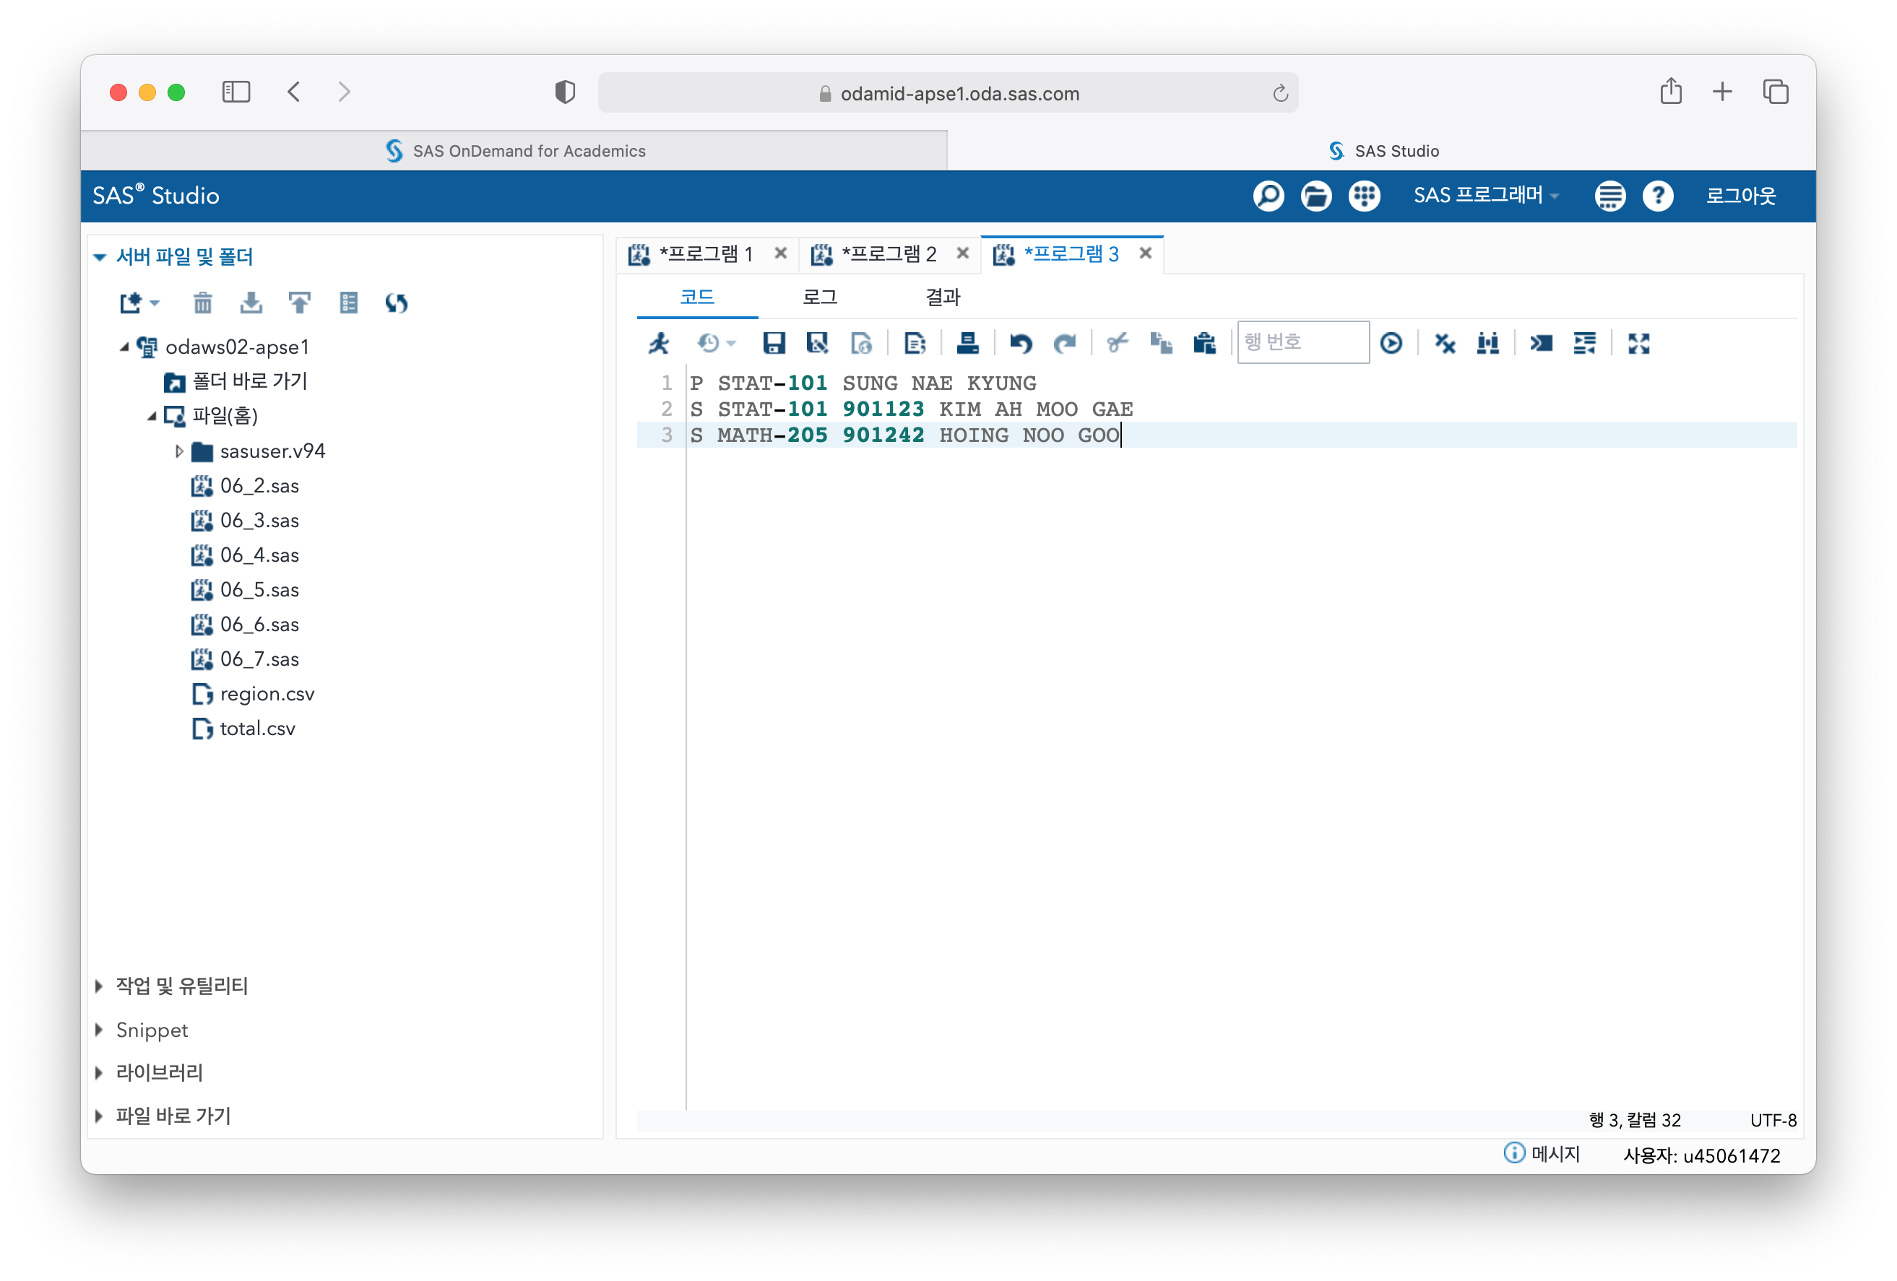Paste using the clipboard icon

pyautogui.click(x=1204, y=344)
